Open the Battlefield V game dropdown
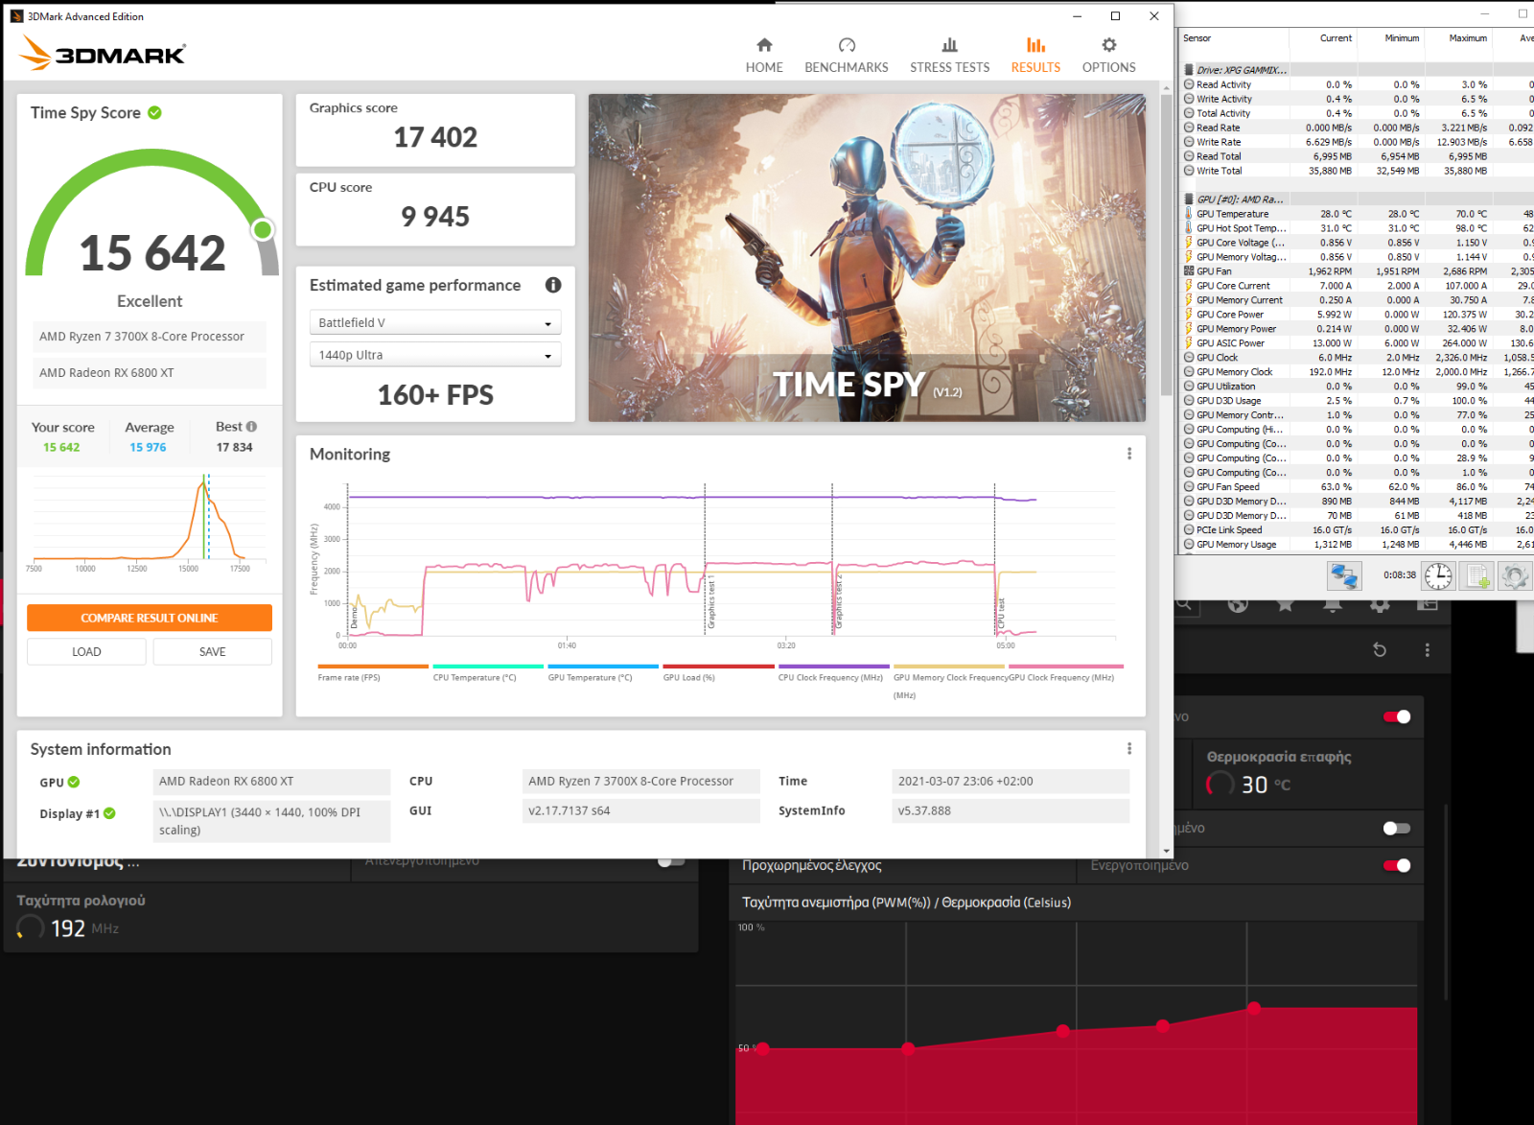 [x=435, y=323]
